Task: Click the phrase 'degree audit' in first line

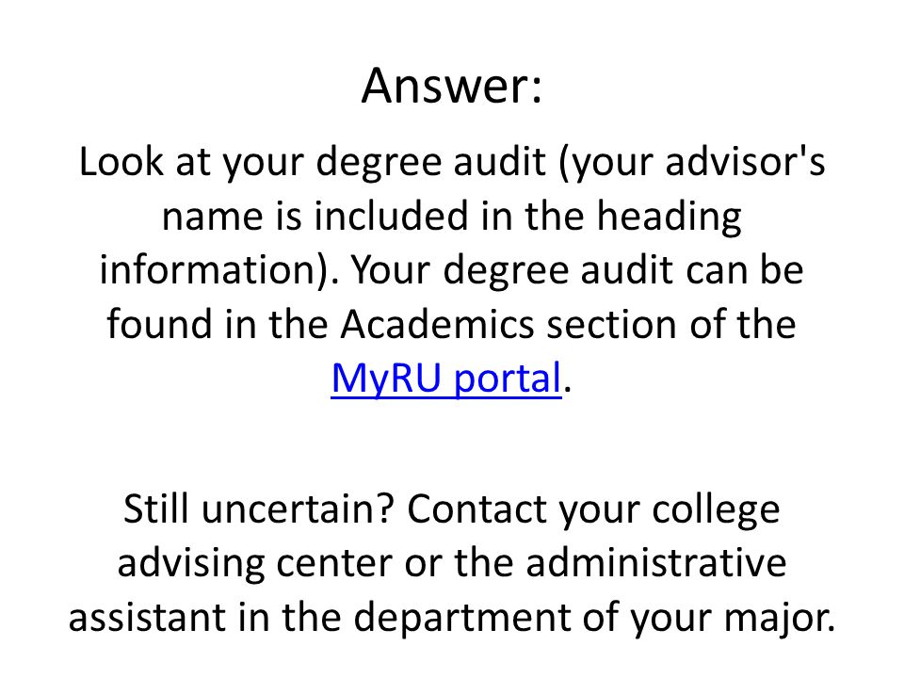Action: point(430,164)
